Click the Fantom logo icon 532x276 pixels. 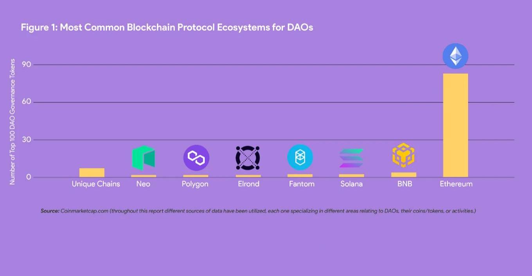[x=300, y=158]
